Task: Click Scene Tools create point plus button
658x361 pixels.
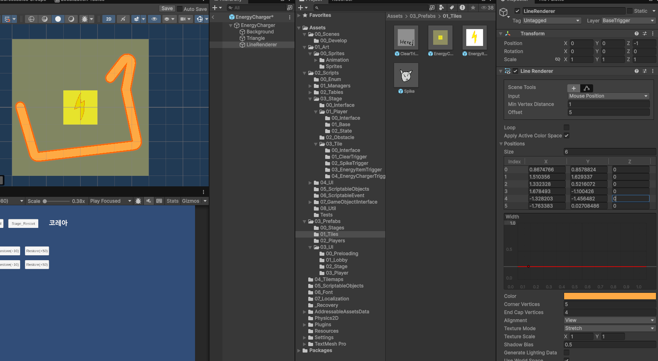Action: tap(574, 88)
